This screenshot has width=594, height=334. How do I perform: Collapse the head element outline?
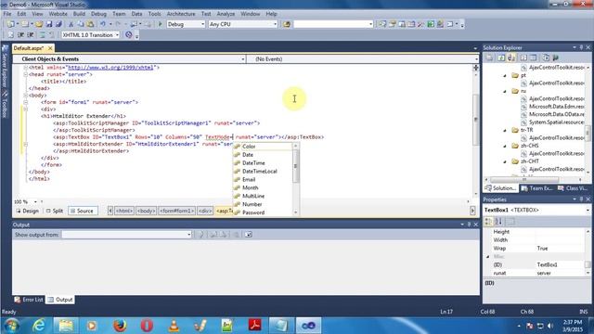(x=26, y=74)
